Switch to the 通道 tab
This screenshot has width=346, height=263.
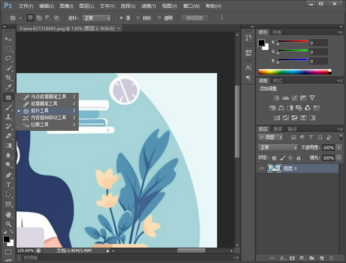tap(277, 129)
